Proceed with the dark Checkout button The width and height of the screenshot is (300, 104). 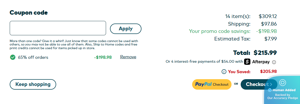259,84
